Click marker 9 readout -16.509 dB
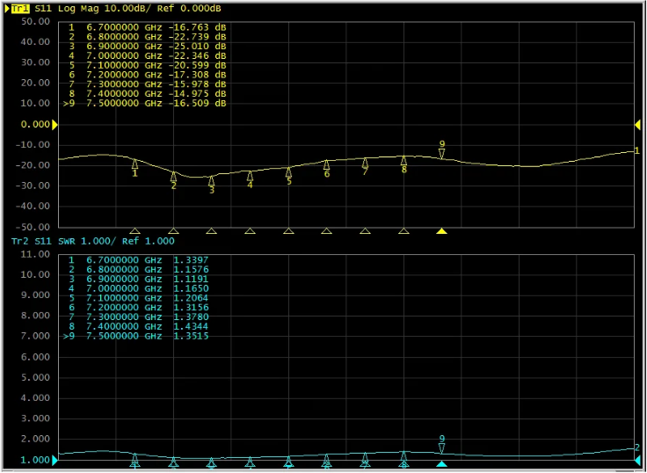 pyautogui.click(x=197, y=103)
